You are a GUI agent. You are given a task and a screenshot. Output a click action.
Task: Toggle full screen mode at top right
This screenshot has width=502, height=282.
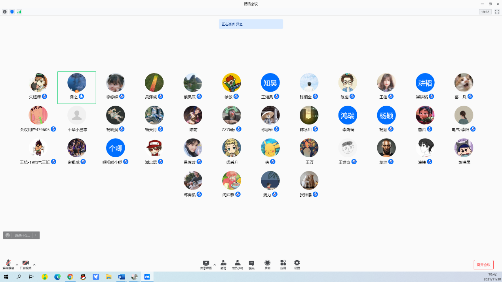coord(497,12)
